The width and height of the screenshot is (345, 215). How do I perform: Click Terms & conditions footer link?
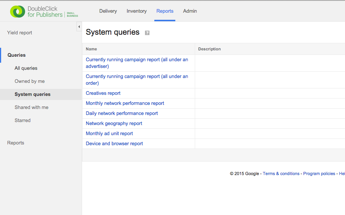pos(281,174)
